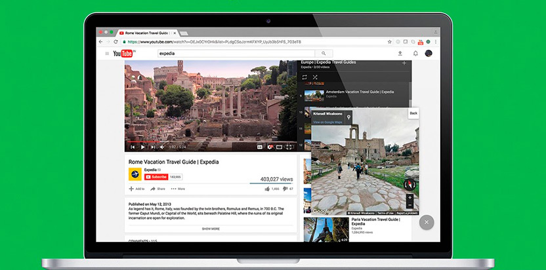Screen dimensions: 546x270
Task: Open the Expedia channel avatar
Action: click(135, 174)
